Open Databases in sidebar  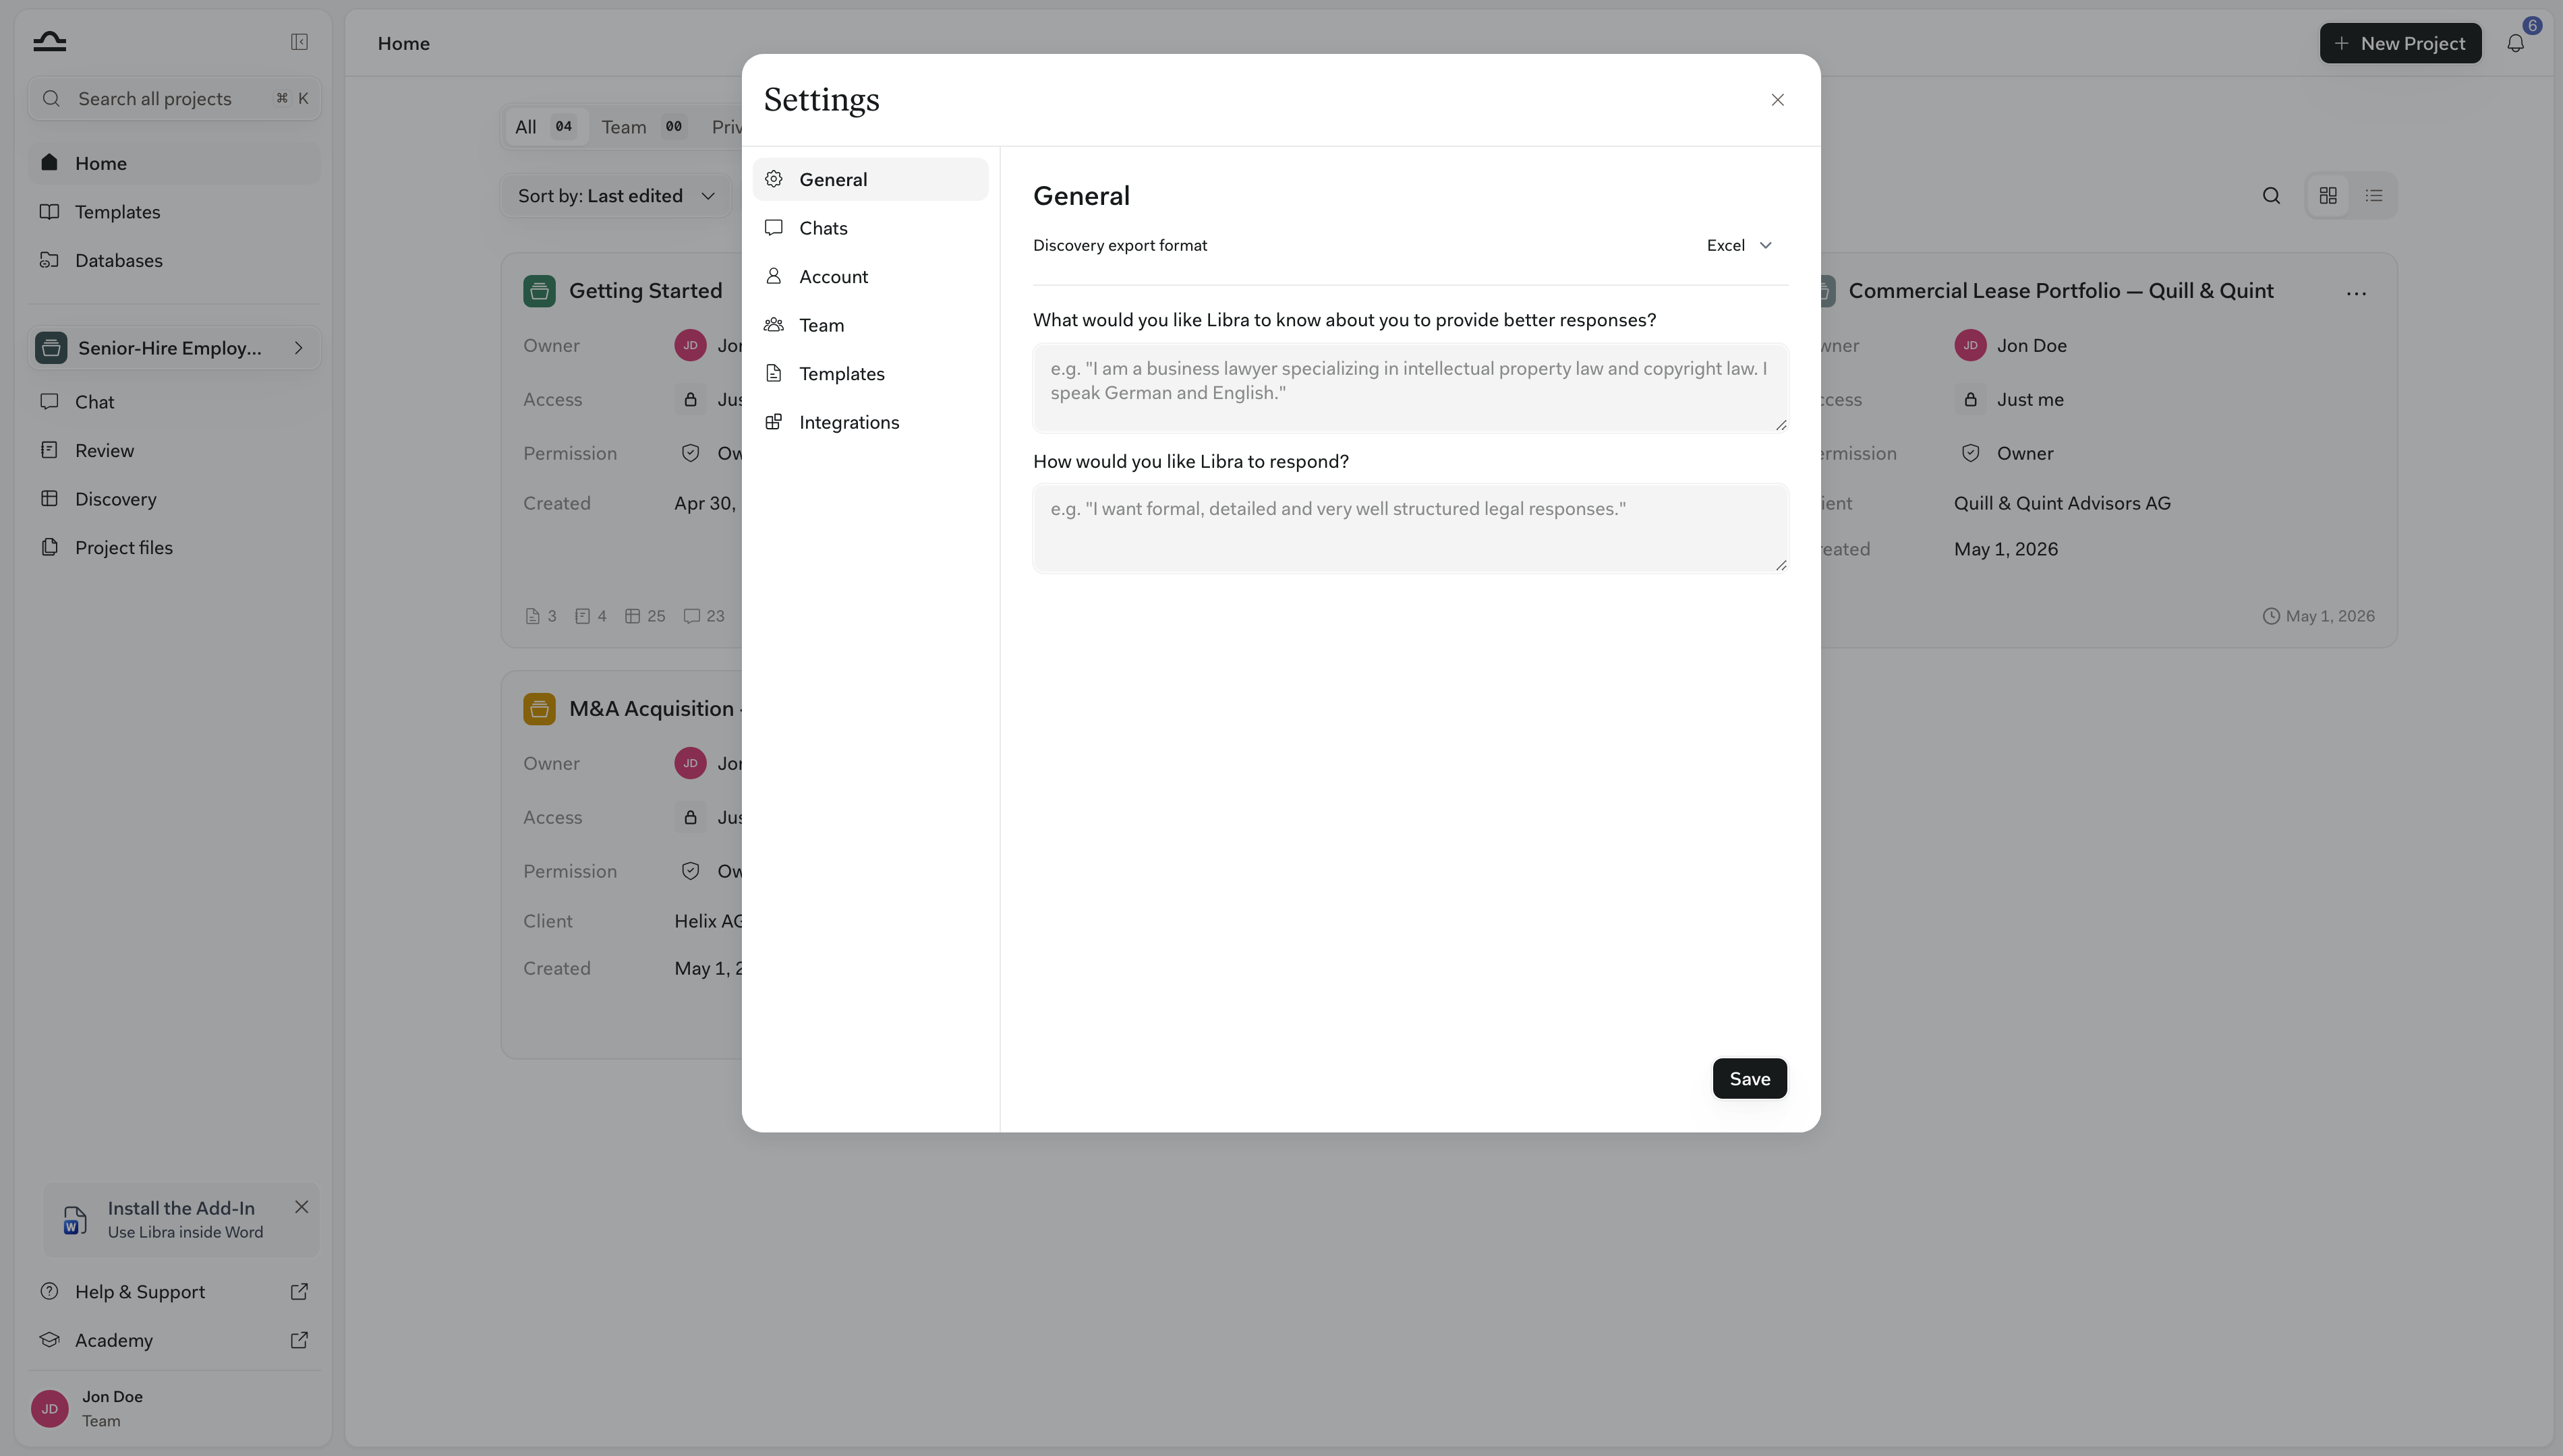[174, 260]
